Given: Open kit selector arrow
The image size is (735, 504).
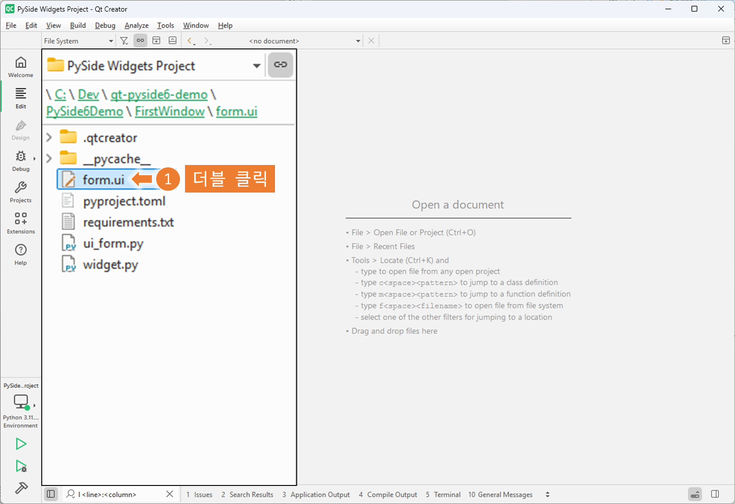Looking at the screenshot, I should tap(34, 405).
